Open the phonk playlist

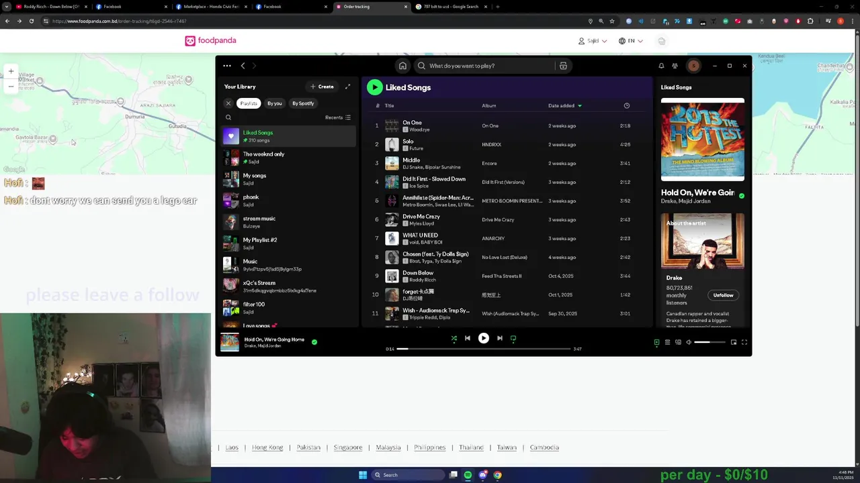289,201
